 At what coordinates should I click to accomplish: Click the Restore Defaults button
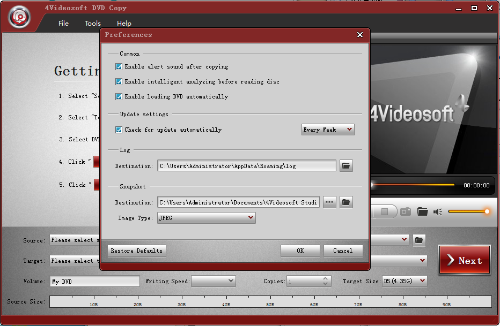(137, 251)
